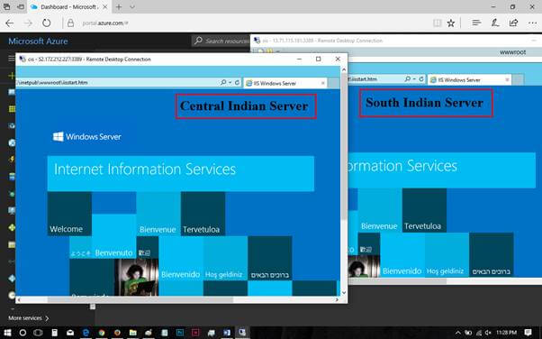The image size is (542, 339).
Task: Close IIS Windows Server tab, South window
Action: [x=507, y=80]
